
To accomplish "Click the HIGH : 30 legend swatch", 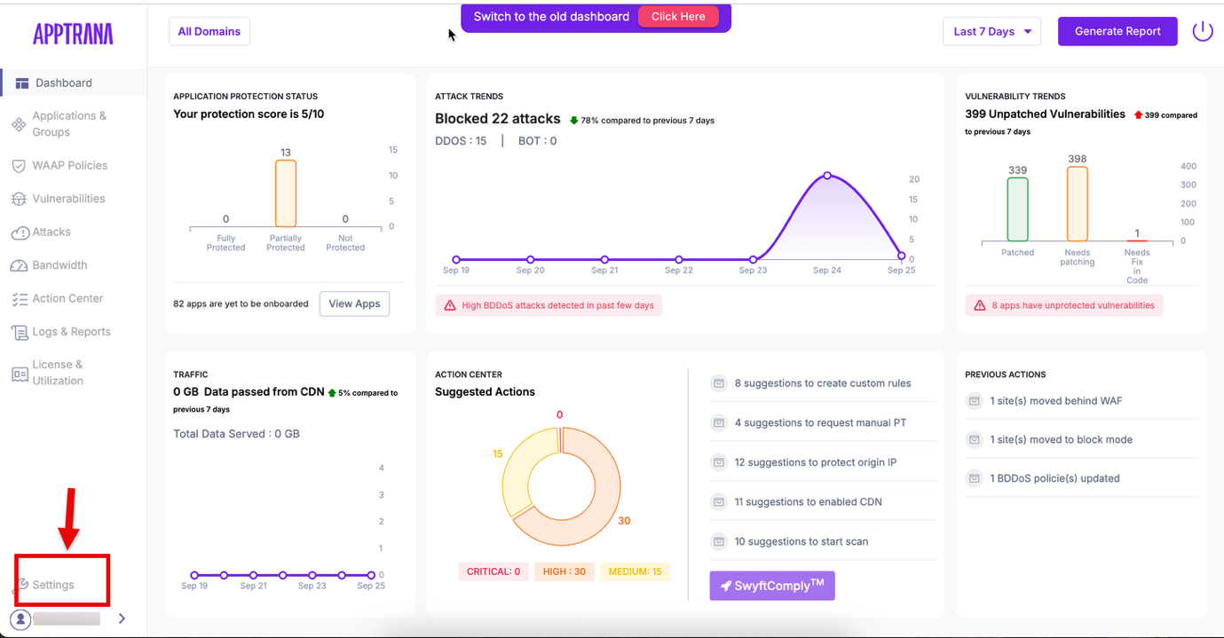I will (564, 571).
